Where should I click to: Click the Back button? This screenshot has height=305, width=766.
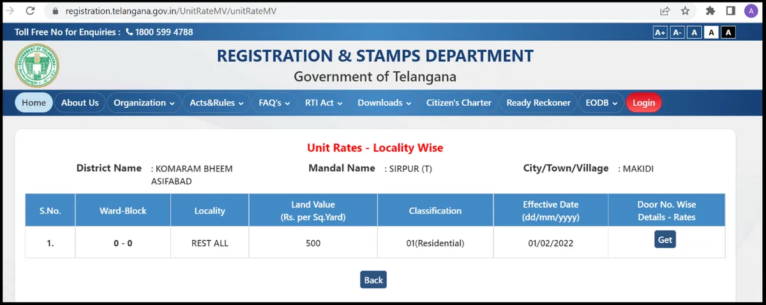point(373,280)
